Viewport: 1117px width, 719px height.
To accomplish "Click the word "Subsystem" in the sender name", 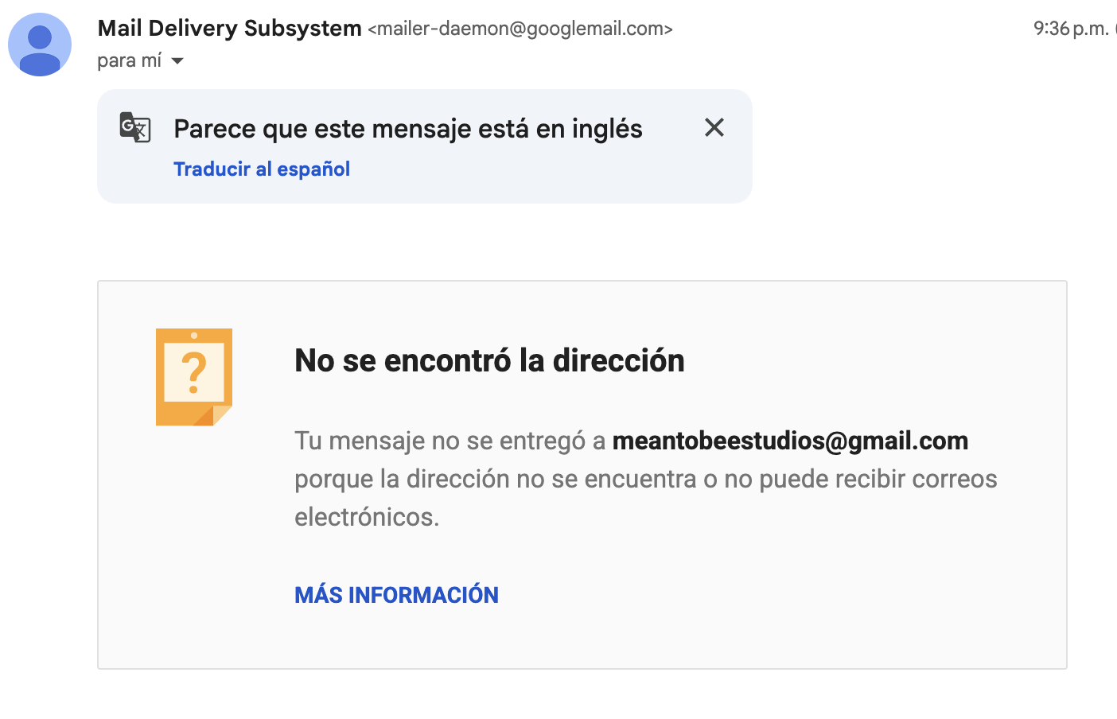I will point(302,29).
